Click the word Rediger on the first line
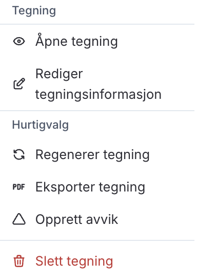197x279 pixels. point(59,74)
